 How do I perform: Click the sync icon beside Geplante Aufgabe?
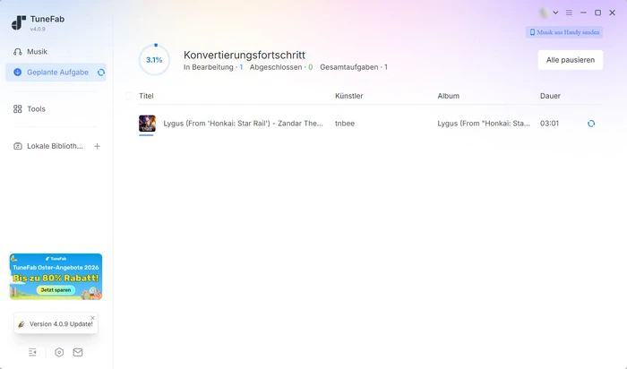click(101, 73)
